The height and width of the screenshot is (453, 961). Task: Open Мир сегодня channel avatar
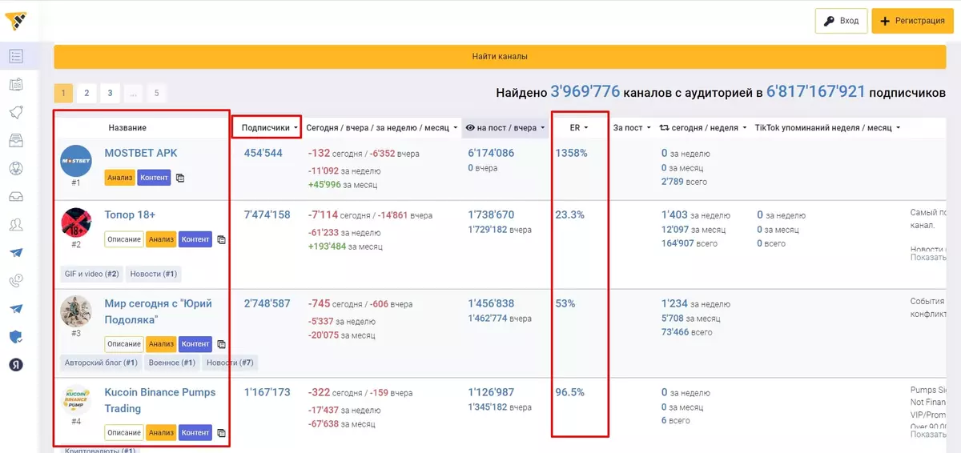click(x=76, y=311)
